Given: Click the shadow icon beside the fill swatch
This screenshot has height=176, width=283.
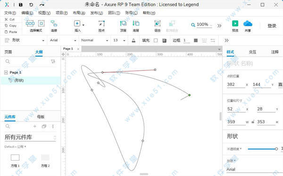Looking at the screenshot, I should pyautogui.click(x=164, y=40).
